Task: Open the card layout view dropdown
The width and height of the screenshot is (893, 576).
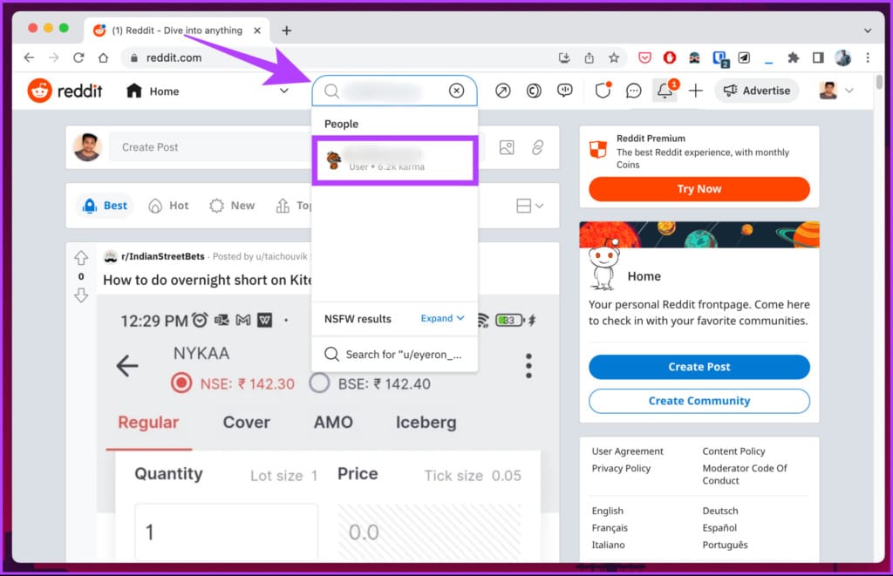Action: (529, 206)
